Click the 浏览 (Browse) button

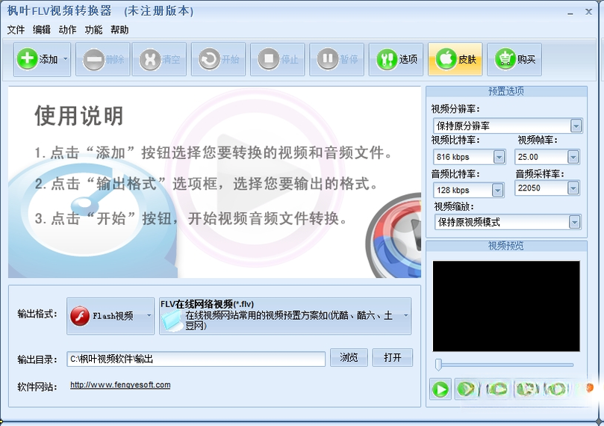(349, 358)
